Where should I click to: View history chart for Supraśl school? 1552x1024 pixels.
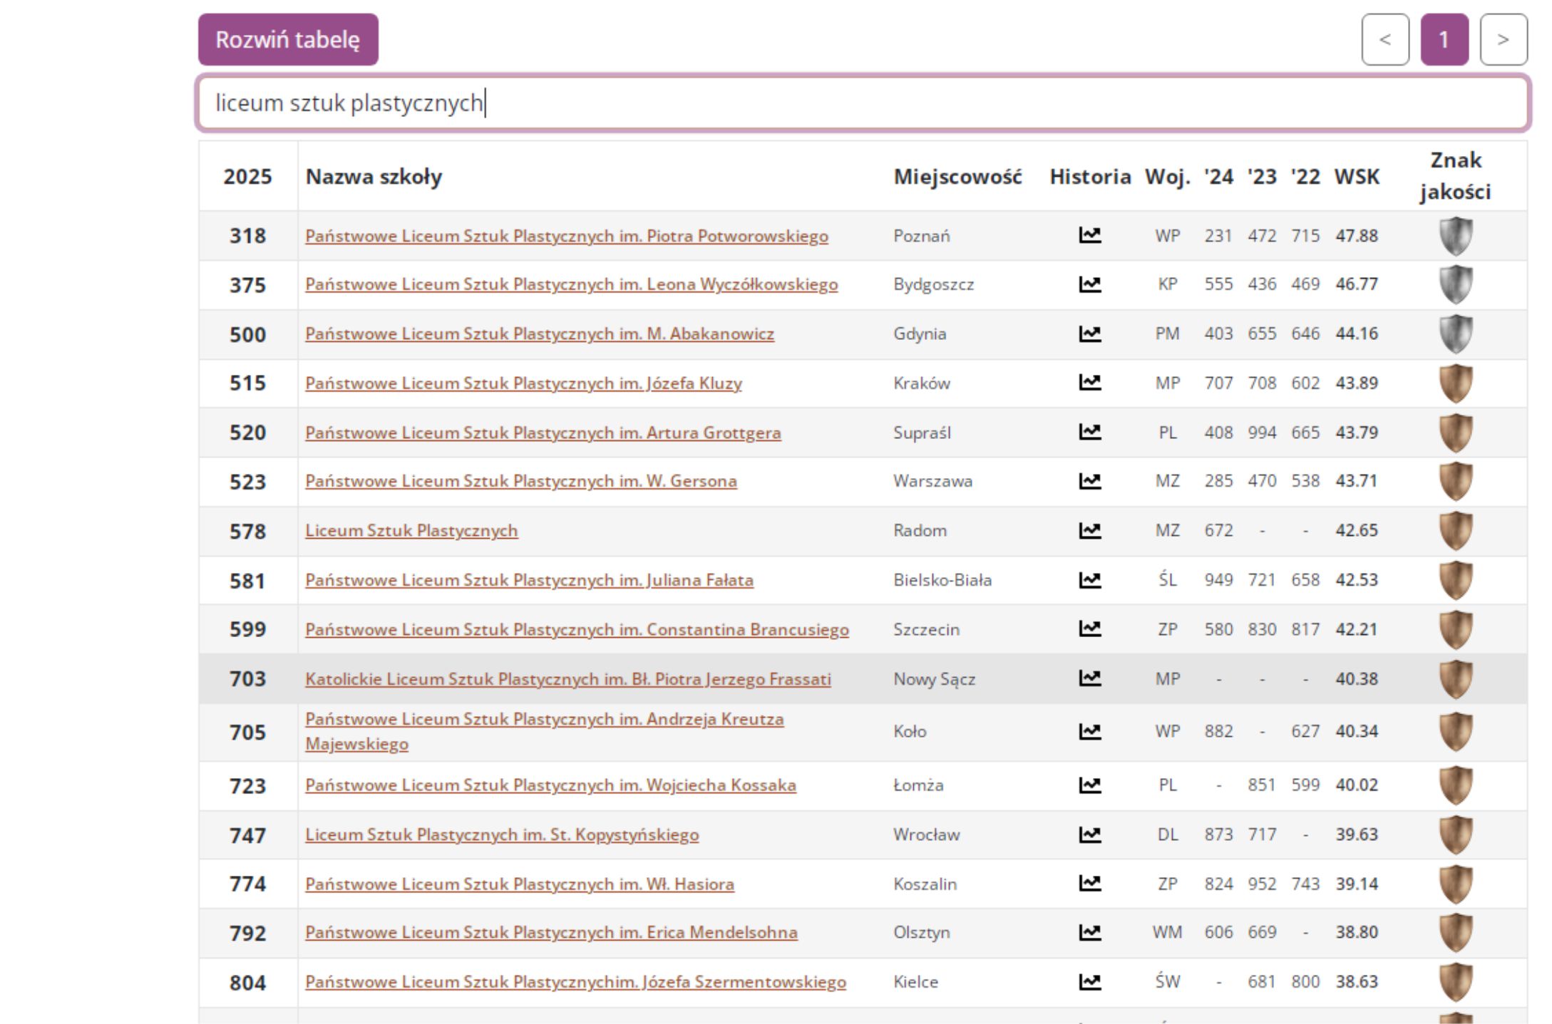coord(1089,432)
